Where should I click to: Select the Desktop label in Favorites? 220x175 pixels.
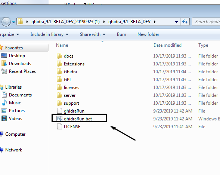point(17,56)
